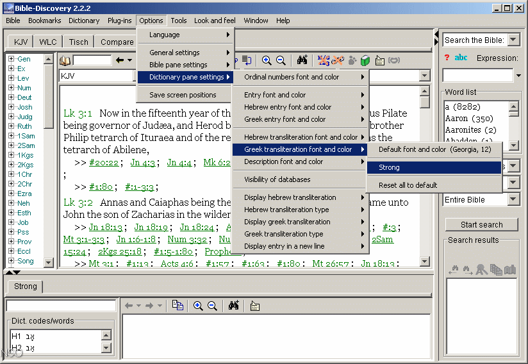Click the search results stacked pages icon
Viewport: 528px width, 364px height.
[x=496, y=269]
